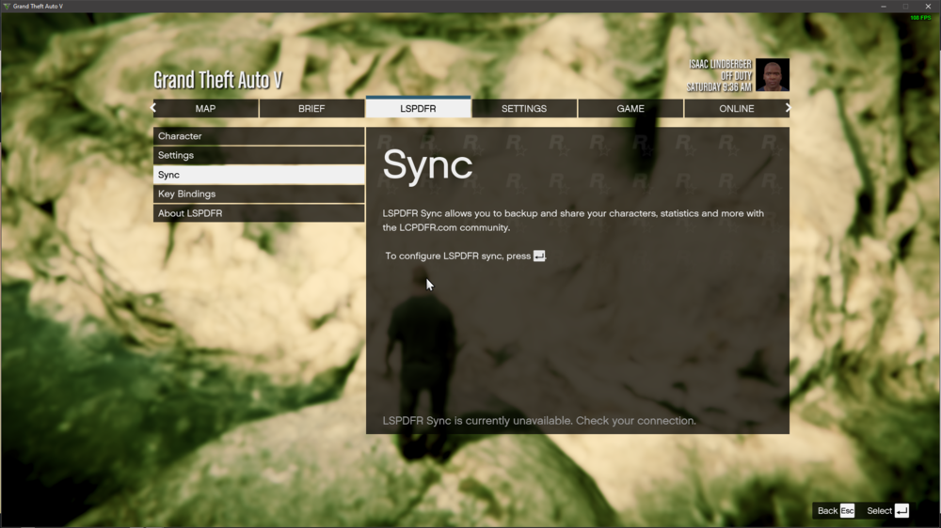Switch to the BRIEF tab
Image resolution: width=941 pixels, height=528 pixels.
click(x=311, y=108)
